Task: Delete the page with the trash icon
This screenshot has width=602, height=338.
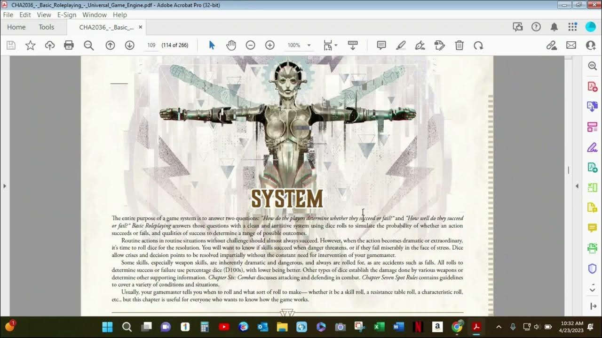Action: pos(459,45)
